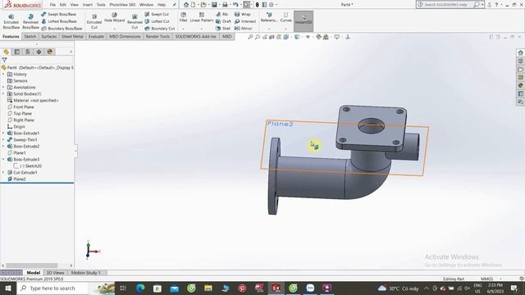The height and width of the screenshot is (295, 525).
Task: Open Microsoft Edge from the taskbar
Action: [x=140, y=288]
